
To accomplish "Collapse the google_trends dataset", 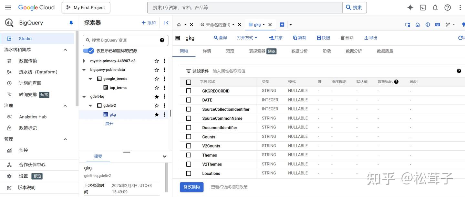I will pyautogui.click(x=90, y=79).
